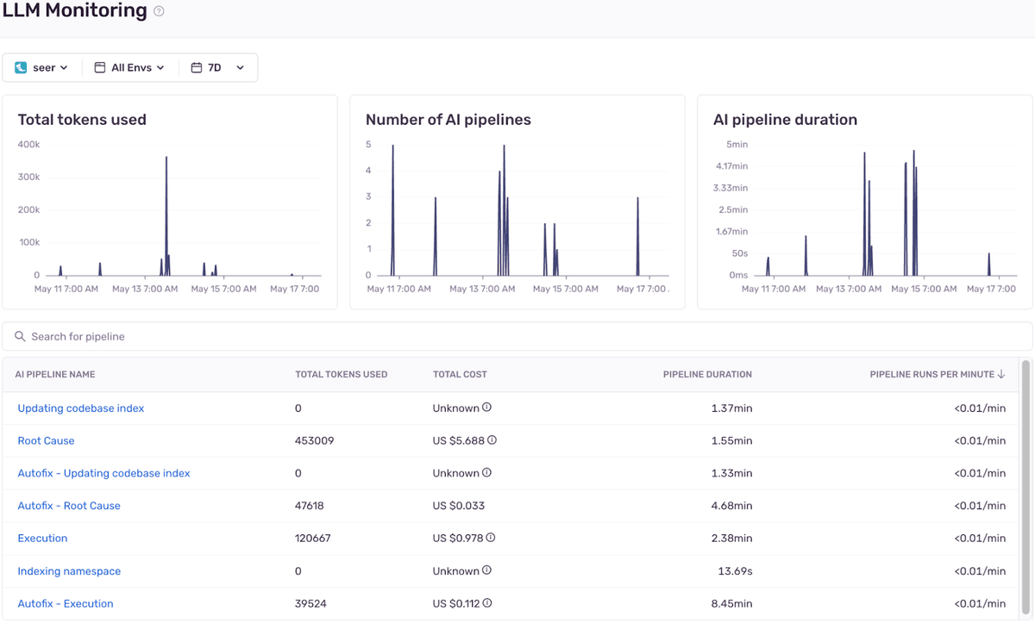Open the Autofix - Execution pipeline
This screenshot has width=1035, height=623.
coord(66,604)
